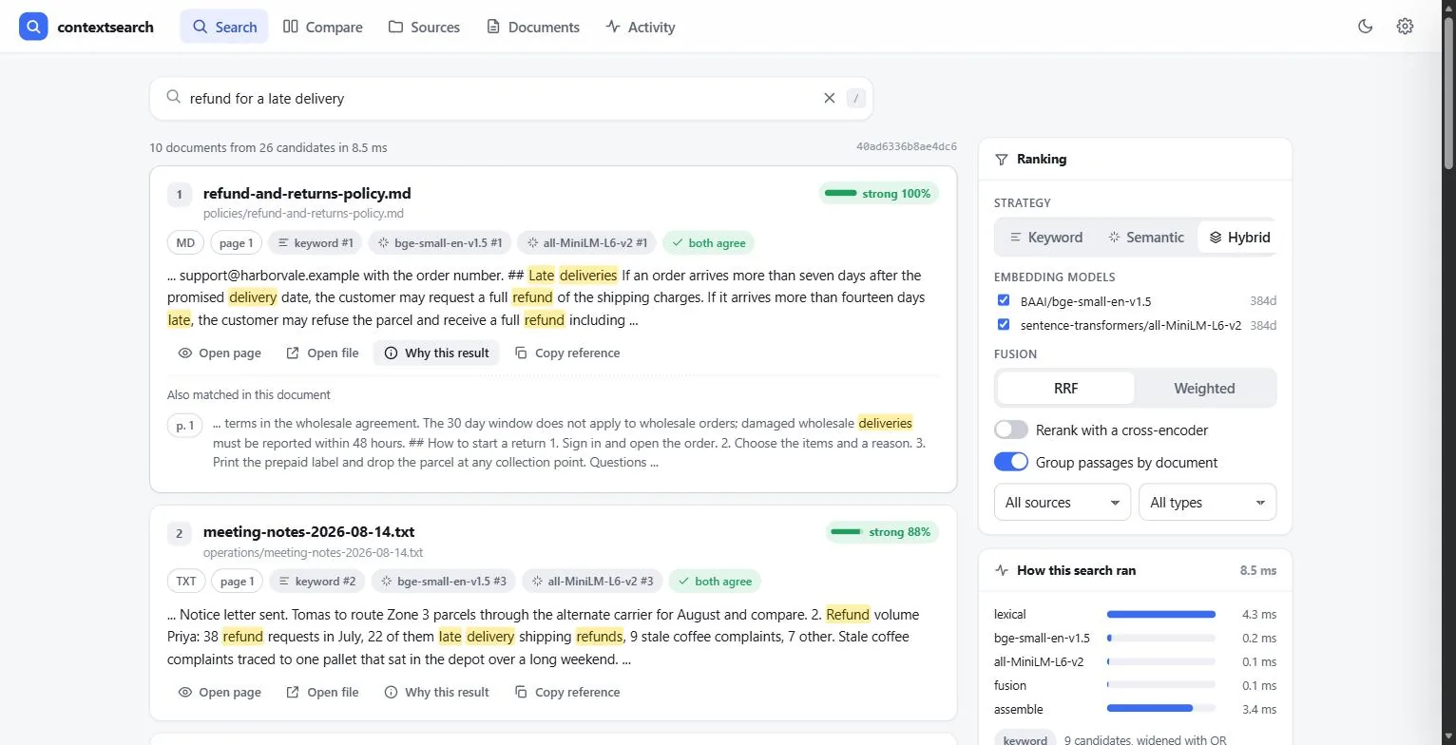Viewport: 1456px width, 745px height.
Task: Click the meeting-notes-2026-08-14.txt result title
Action: click(309, 532)
